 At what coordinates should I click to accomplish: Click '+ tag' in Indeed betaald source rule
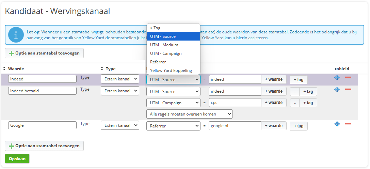click(x=308, y=91)
